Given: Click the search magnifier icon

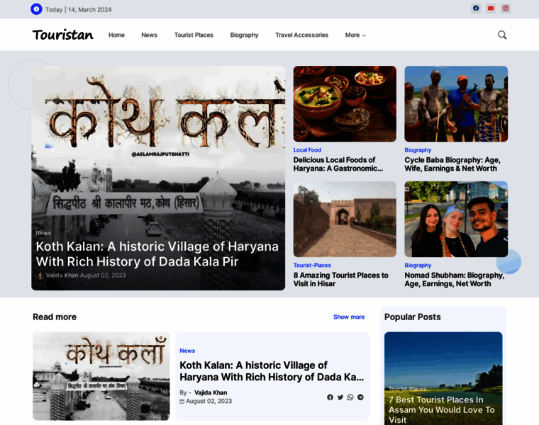Looking at the screenshot, I should click(502, 35).
